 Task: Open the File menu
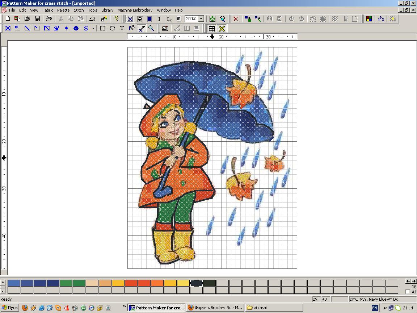pos(12,10)
